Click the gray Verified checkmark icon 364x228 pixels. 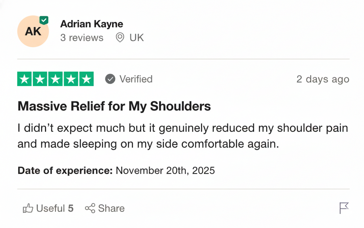click(110, 79)
